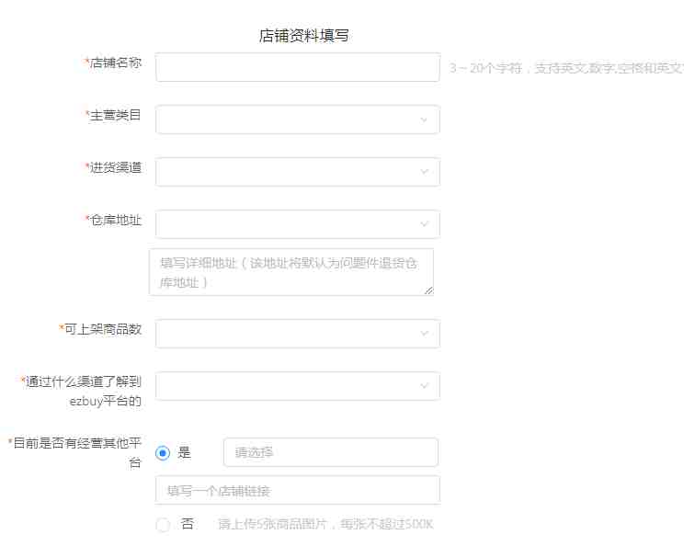
Task: Click the 否 option label text
Action: point(187,524)
